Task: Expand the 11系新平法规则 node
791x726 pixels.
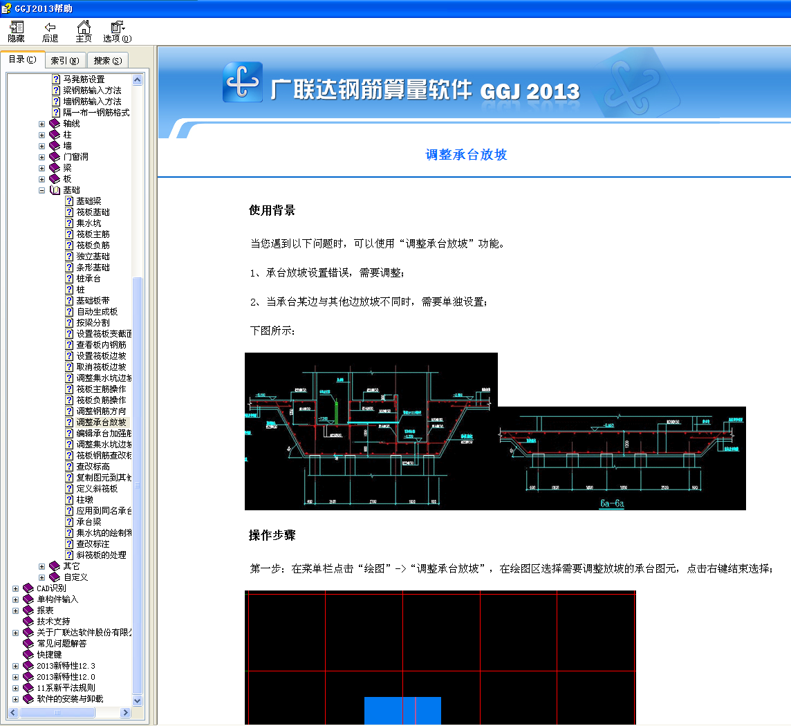Action: click(16, 689)
